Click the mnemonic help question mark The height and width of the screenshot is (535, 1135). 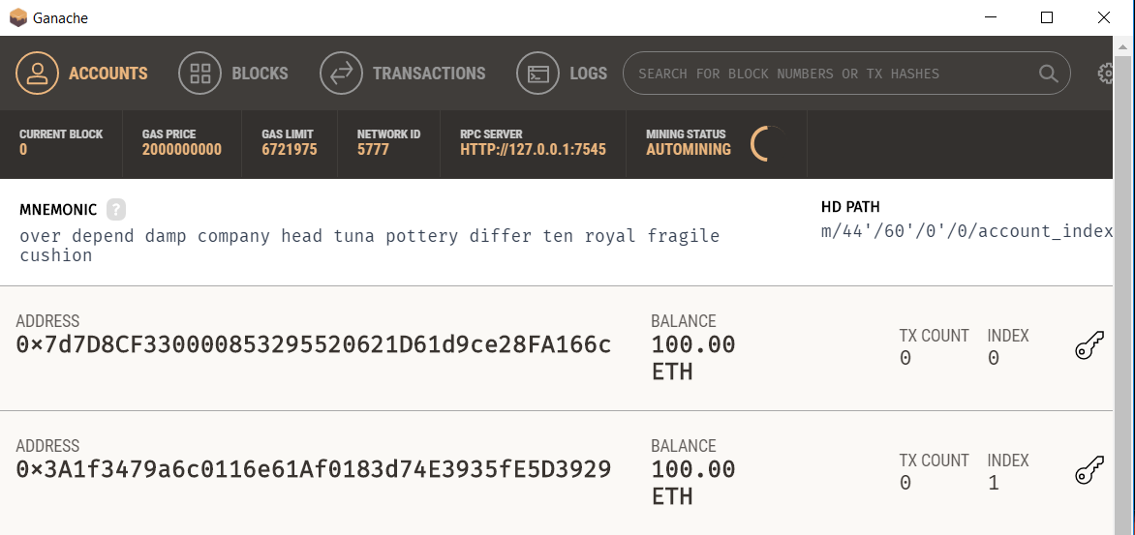pyautogui.click(x=116, y=209)
